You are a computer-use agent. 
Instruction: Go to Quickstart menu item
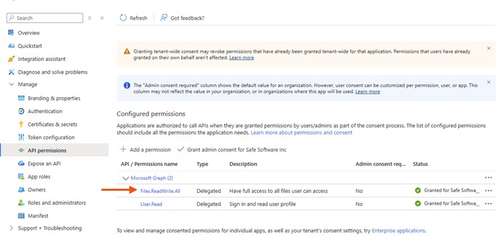coord(30,46)
